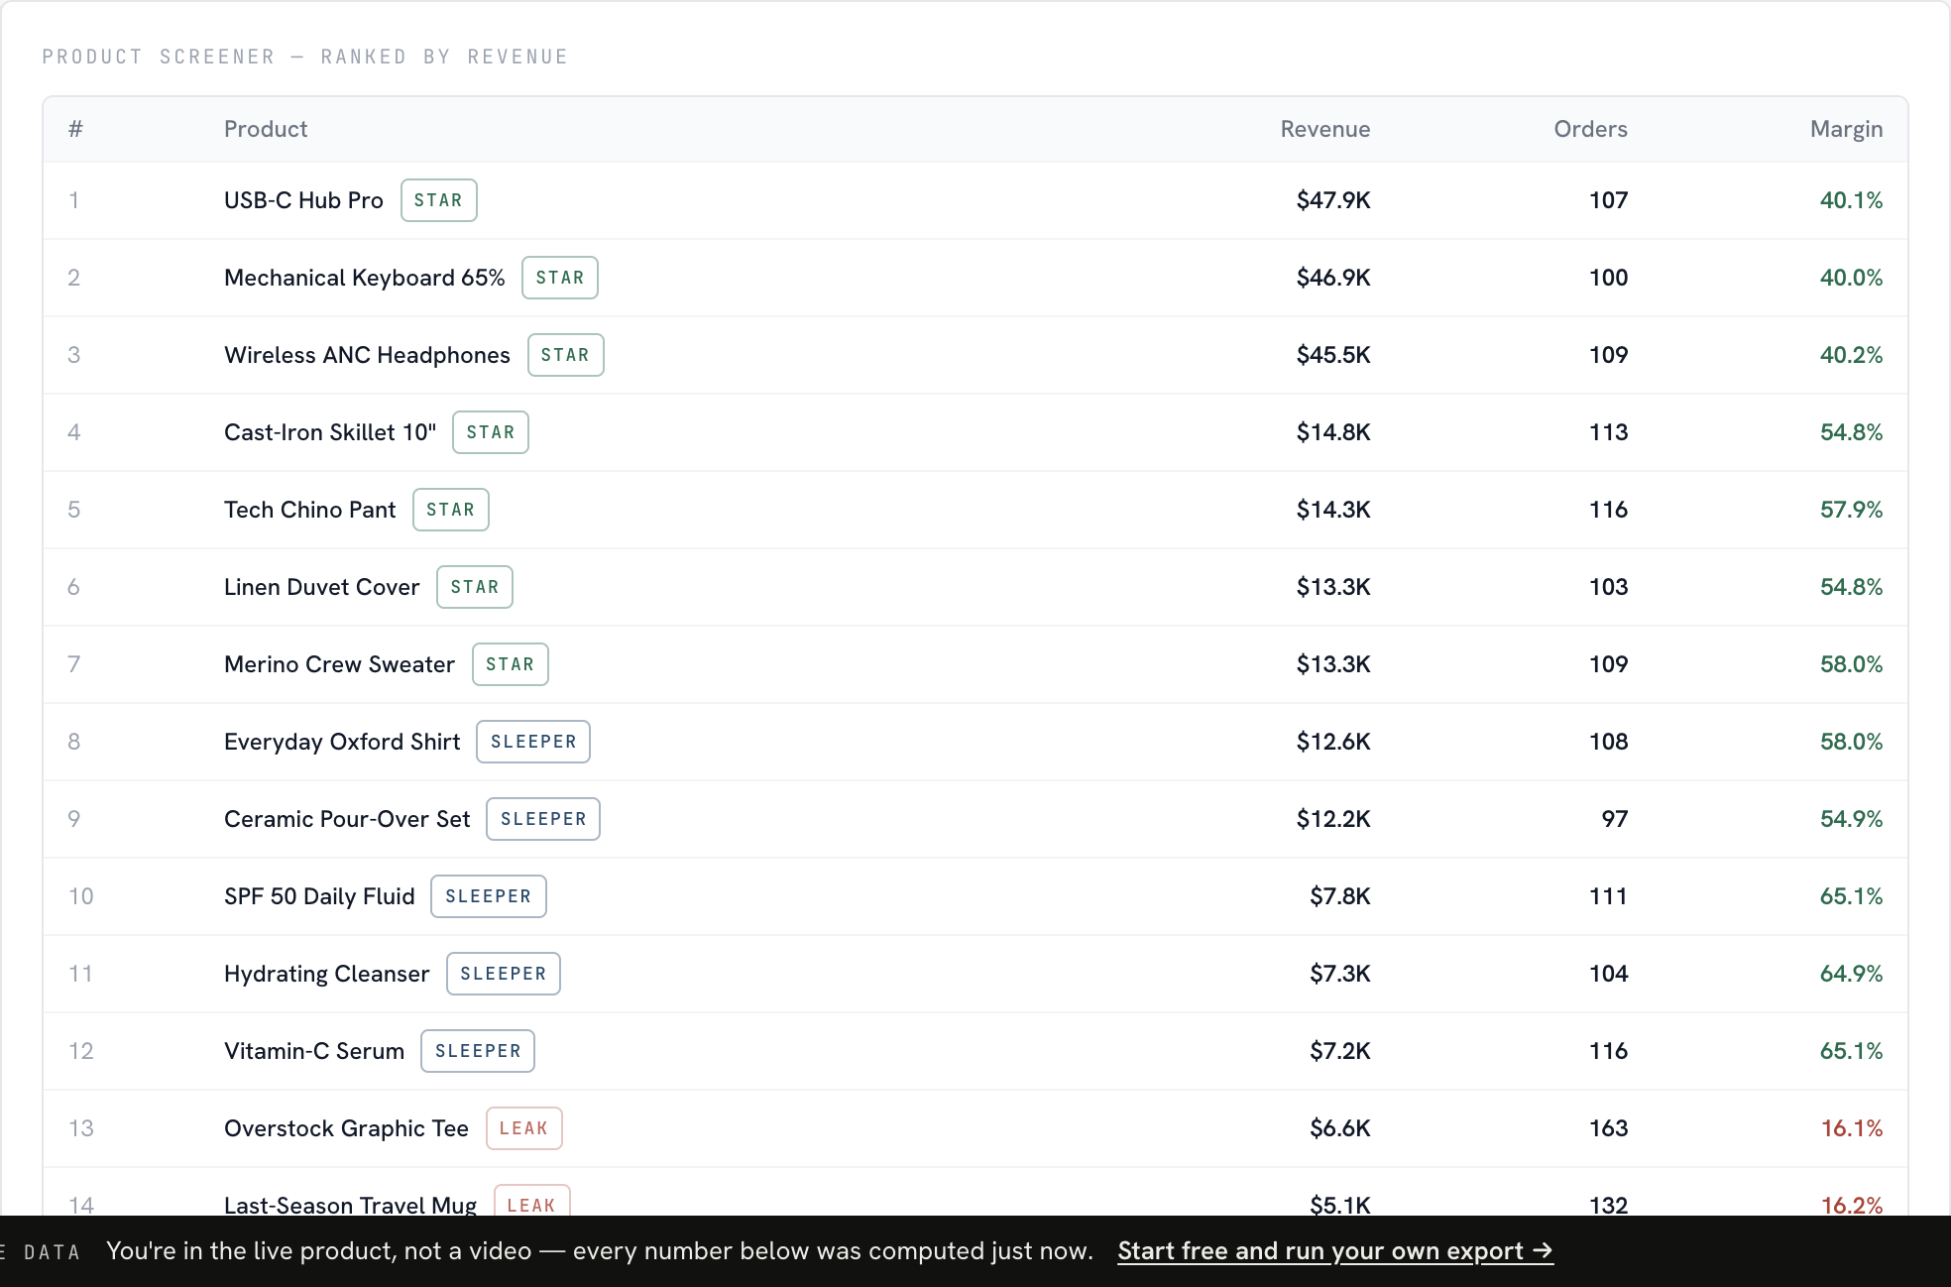Click the Revenue column header
The height and width of the screenshot is (1287, 1951).
(1325, 129)
